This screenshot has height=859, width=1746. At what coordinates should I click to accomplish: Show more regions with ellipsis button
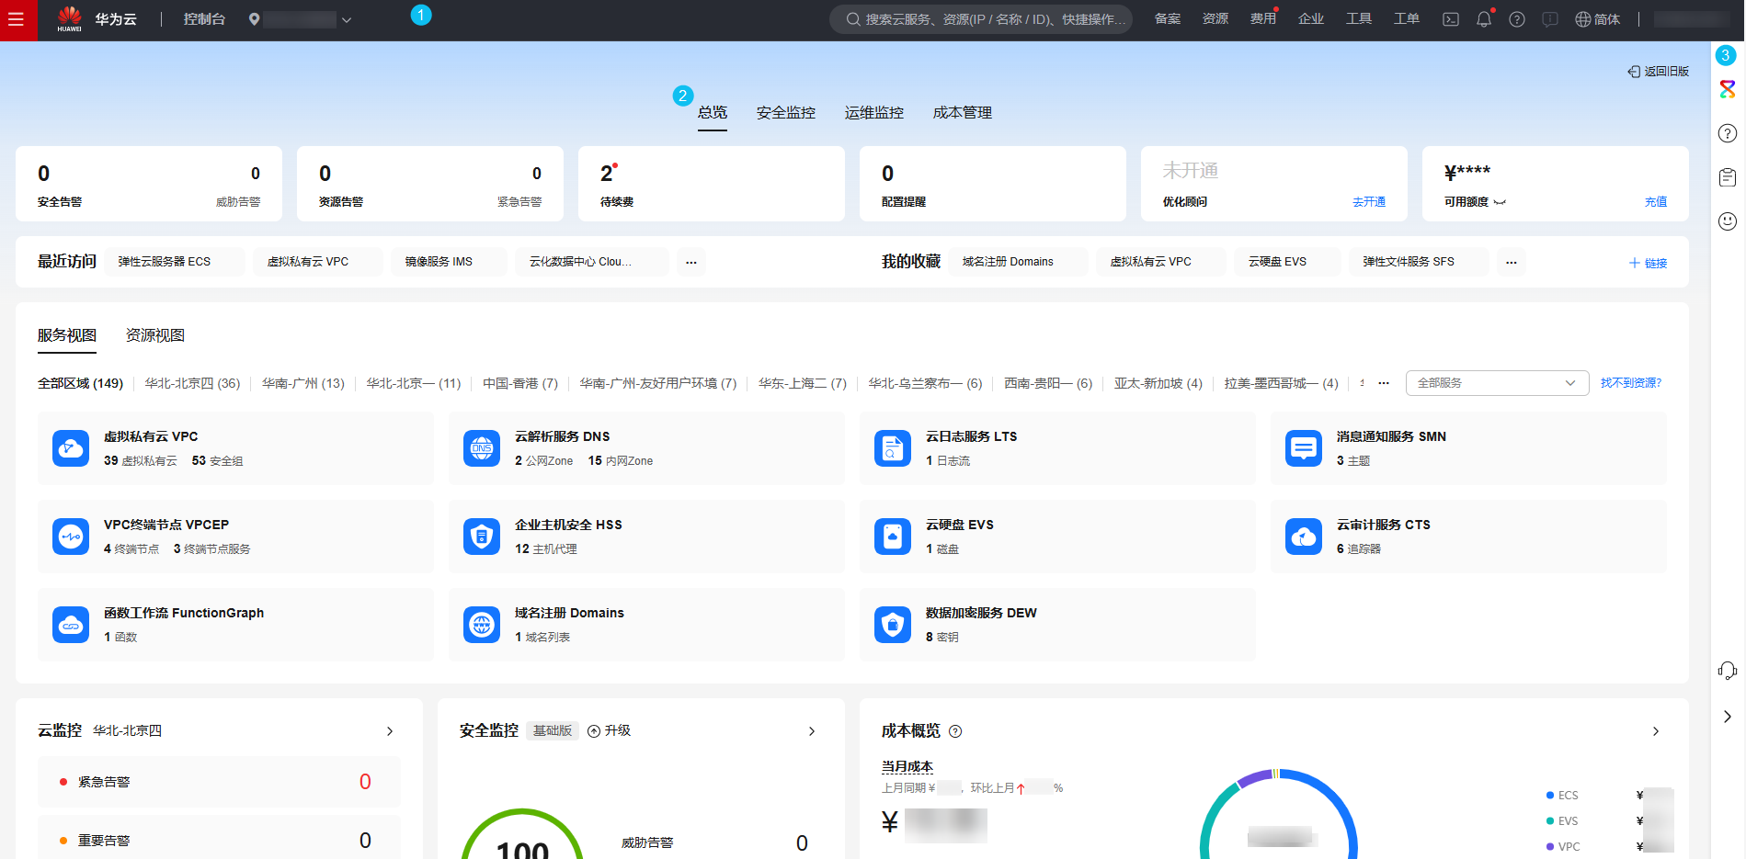click(1384, 383)
